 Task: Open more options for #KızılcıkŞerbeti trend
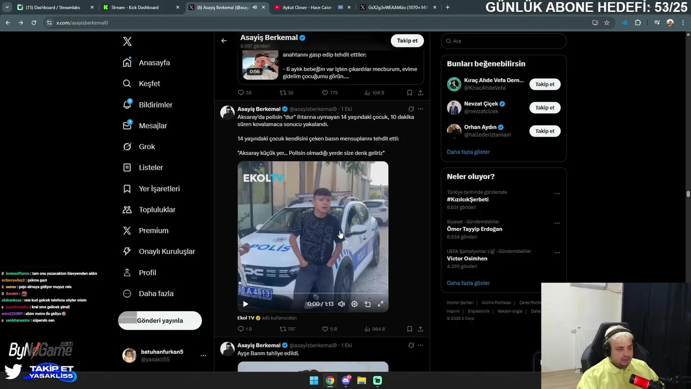557,193
